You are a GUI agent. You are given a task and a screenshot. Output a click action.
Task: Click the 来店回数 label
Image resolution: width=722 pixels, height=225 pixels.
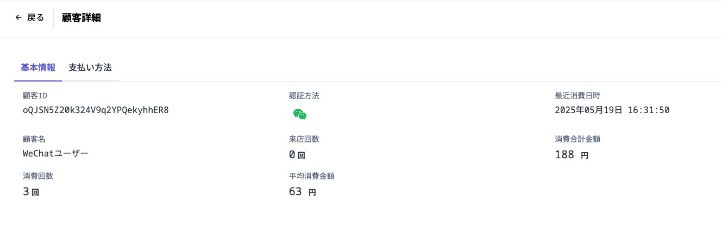click(x=304, y=139)
